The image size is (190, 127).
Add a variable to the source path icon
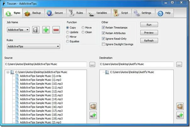93,115
